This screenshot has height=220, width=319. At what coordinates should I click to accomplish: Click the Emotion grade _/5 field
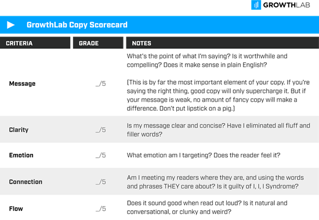pos(101,155)
